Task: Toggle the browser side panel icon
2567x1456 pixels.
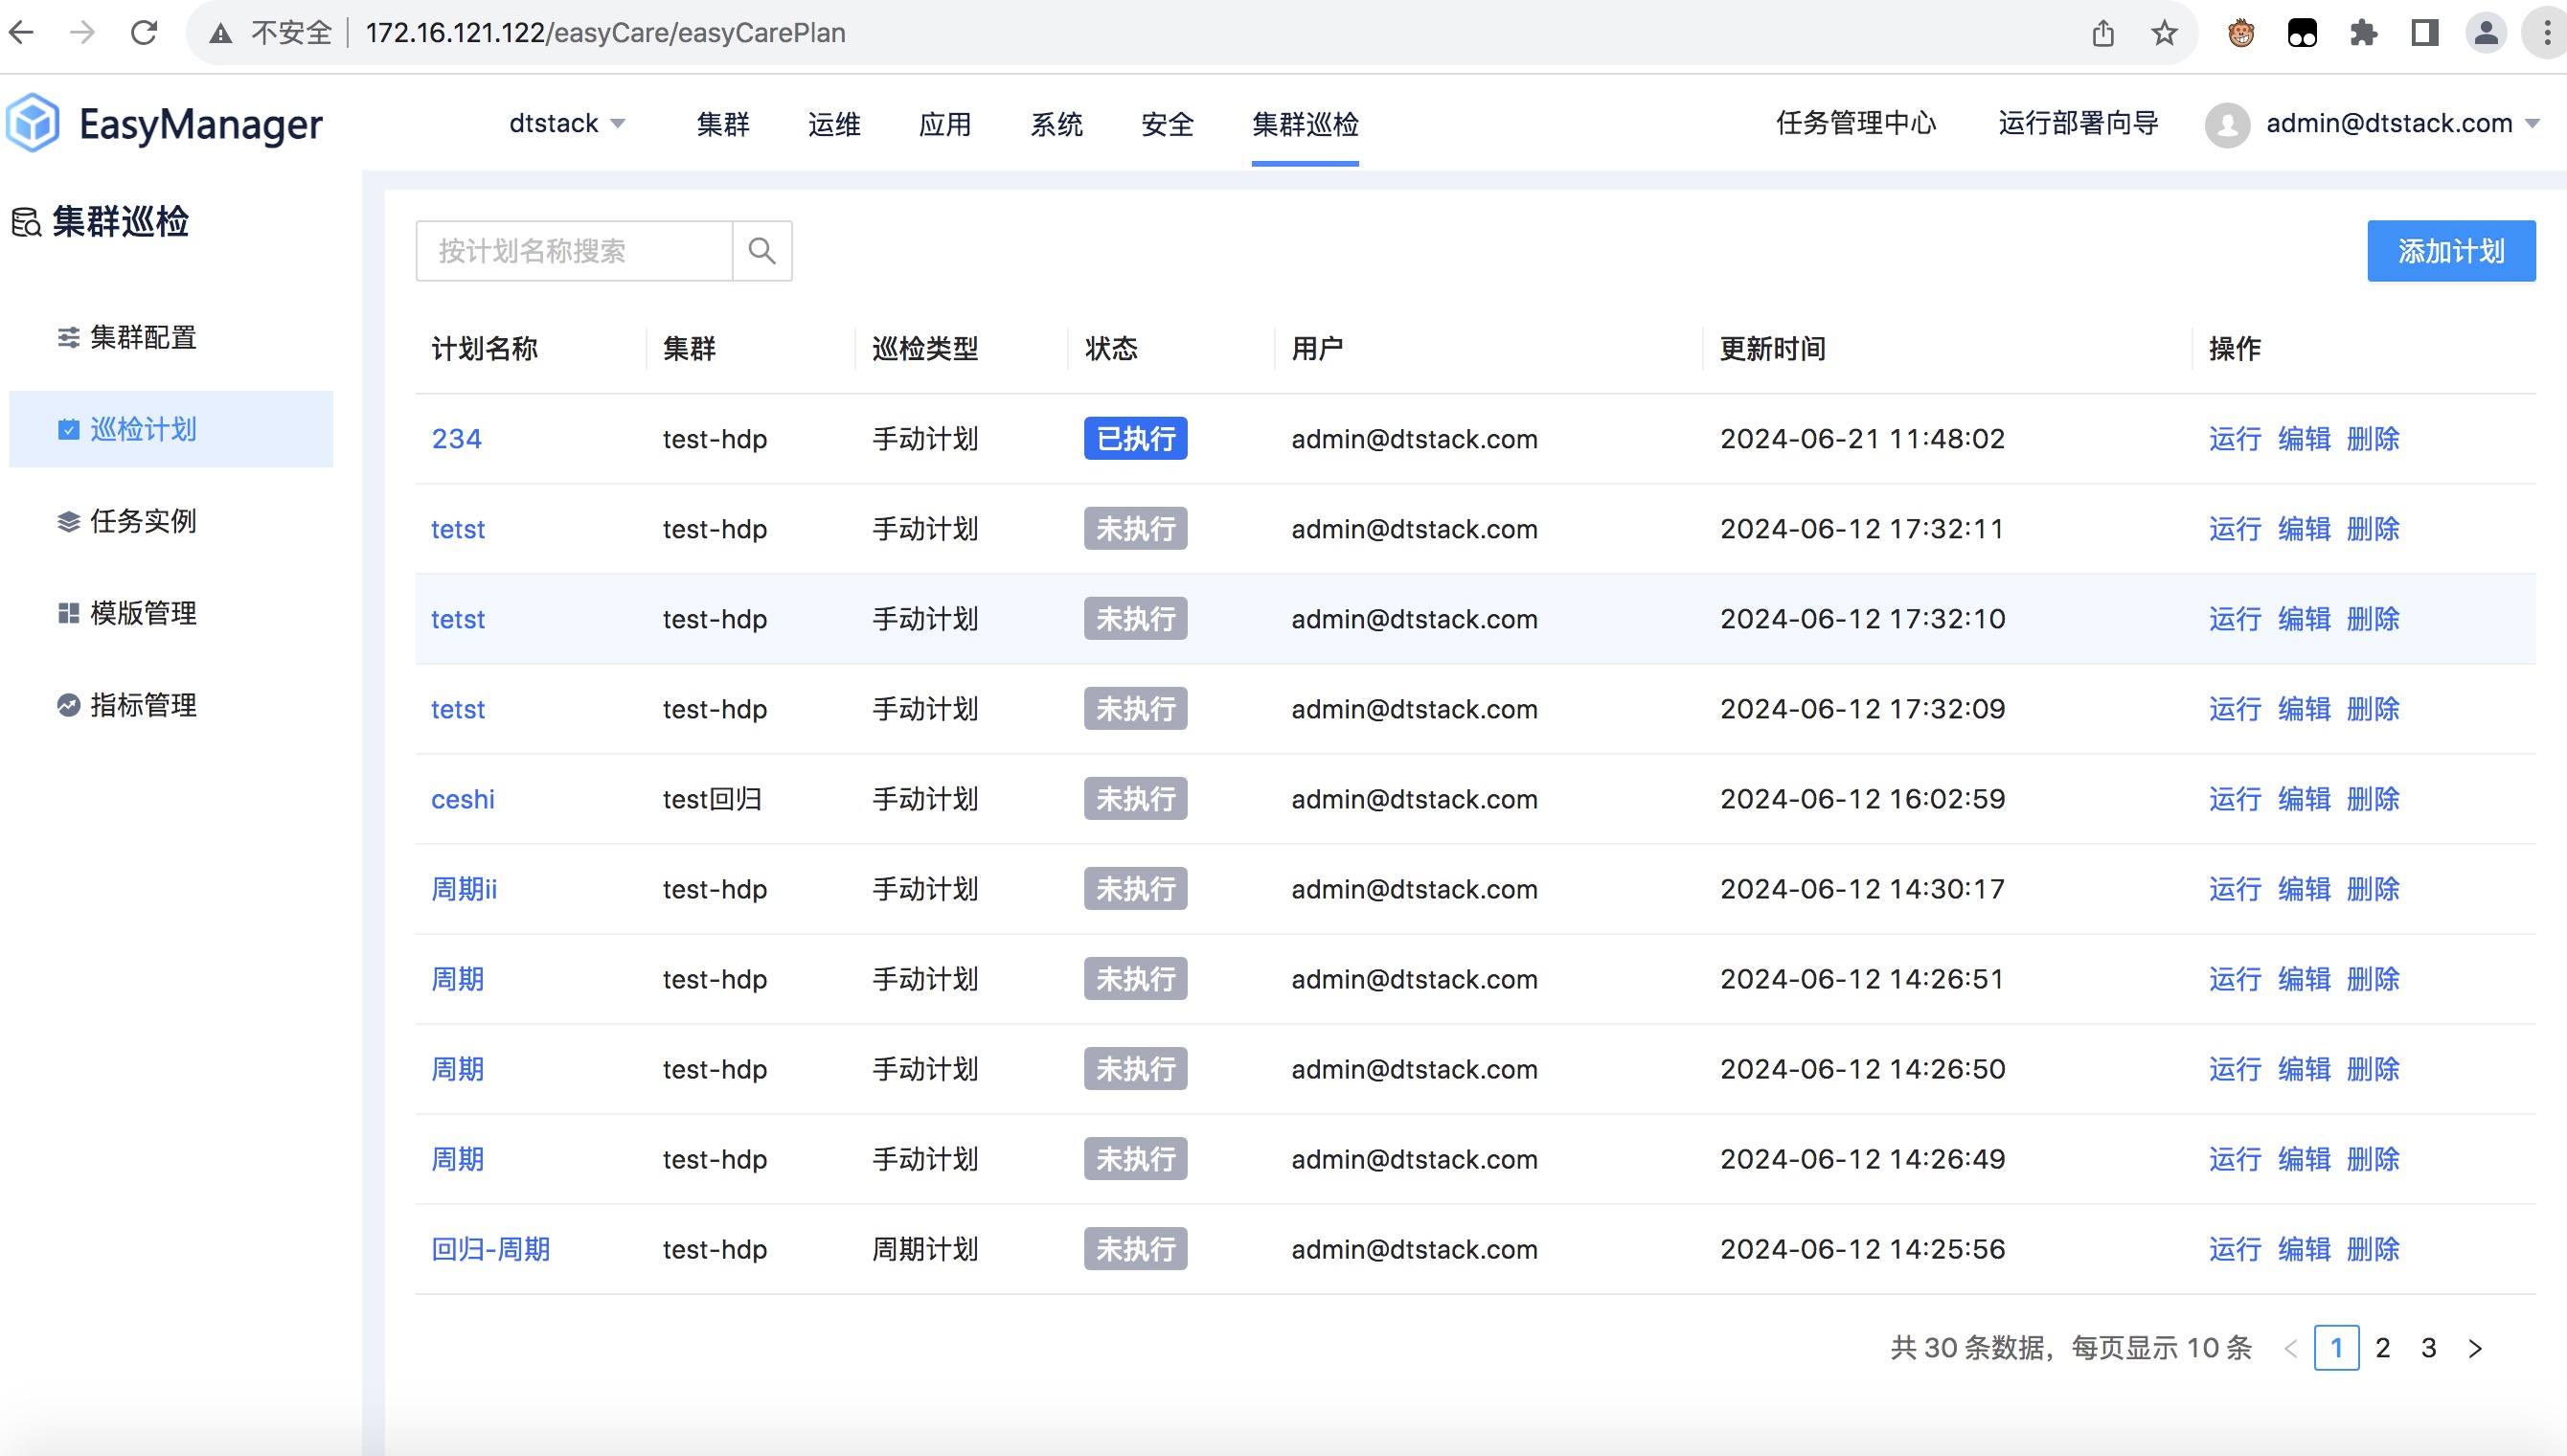Action: coord(2424,33)
